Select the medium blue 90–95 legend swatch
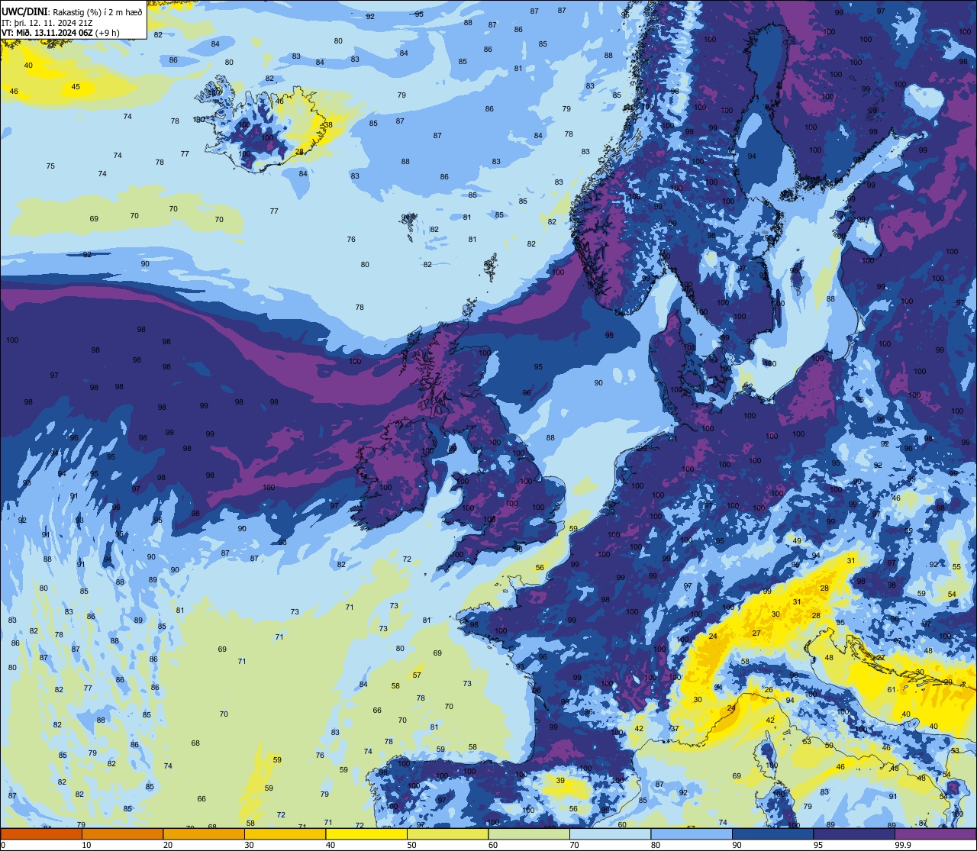 pyautogui.click(x=772, y=834)
